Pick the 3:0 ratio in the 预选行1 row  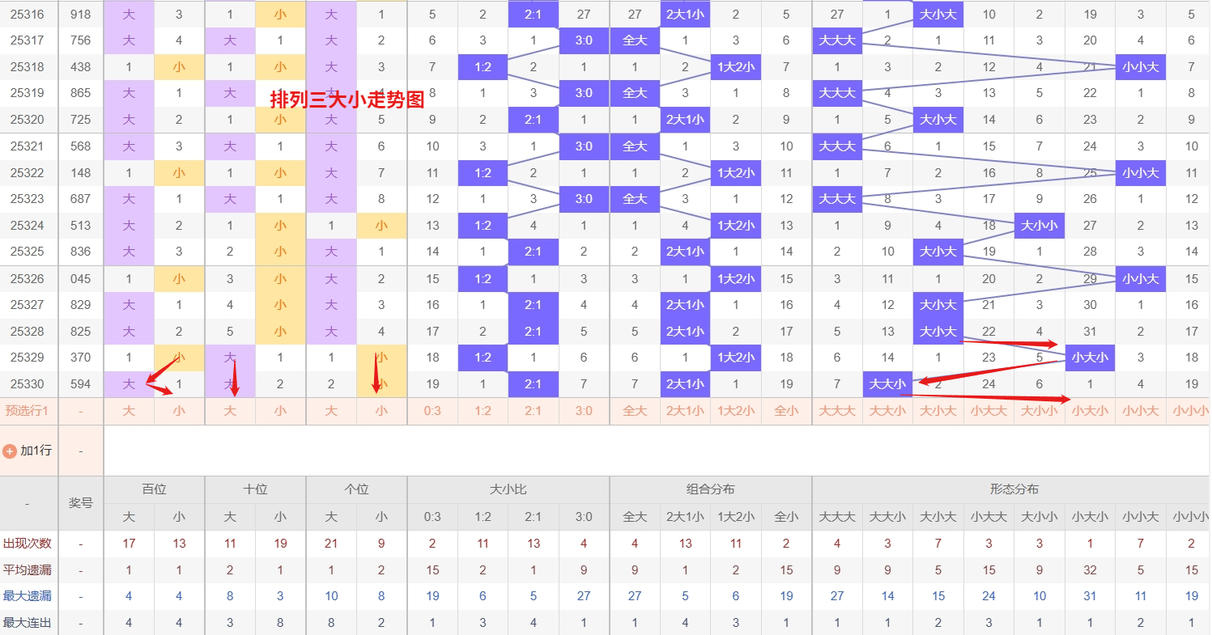click(x=584, y=411)
